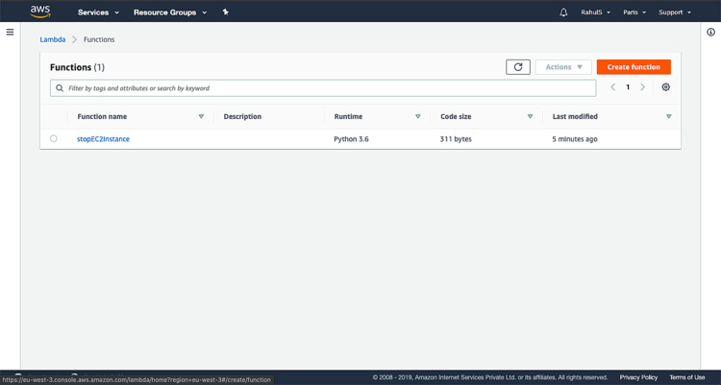This screenshot has width=721, height=385.
Task: Expand the Actions dropdown
Action: point(563,67)
